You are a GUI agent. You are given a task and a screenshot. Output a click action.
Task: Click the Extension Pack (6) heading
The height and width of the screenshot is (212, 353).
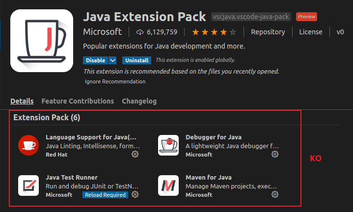[47, 117]
